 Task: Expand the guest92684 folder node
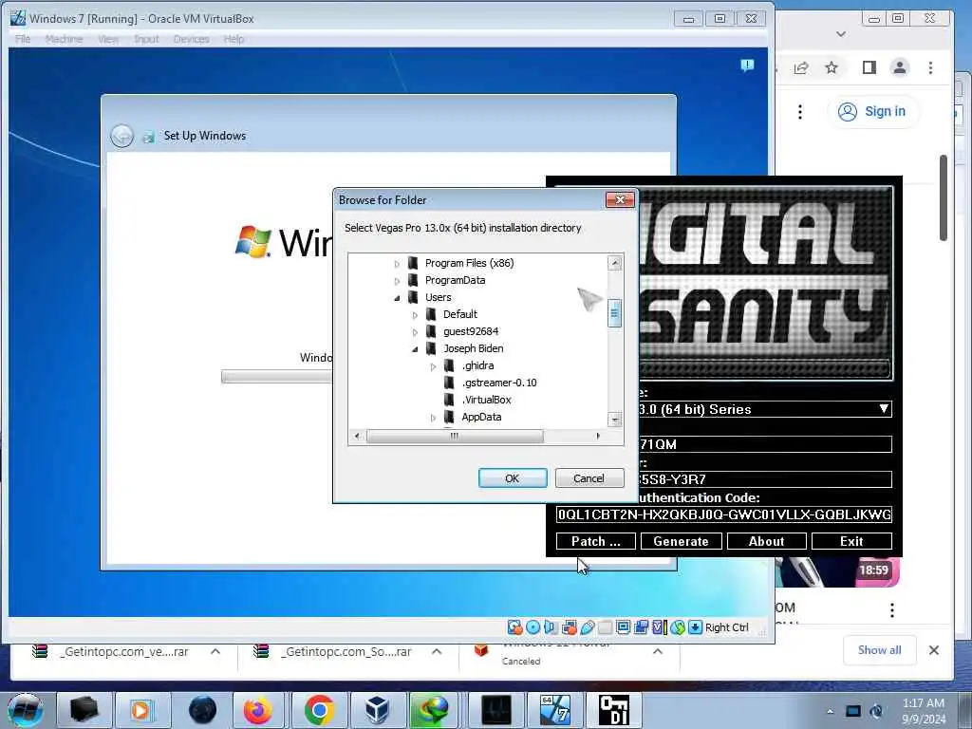click(x=416, y=332)
